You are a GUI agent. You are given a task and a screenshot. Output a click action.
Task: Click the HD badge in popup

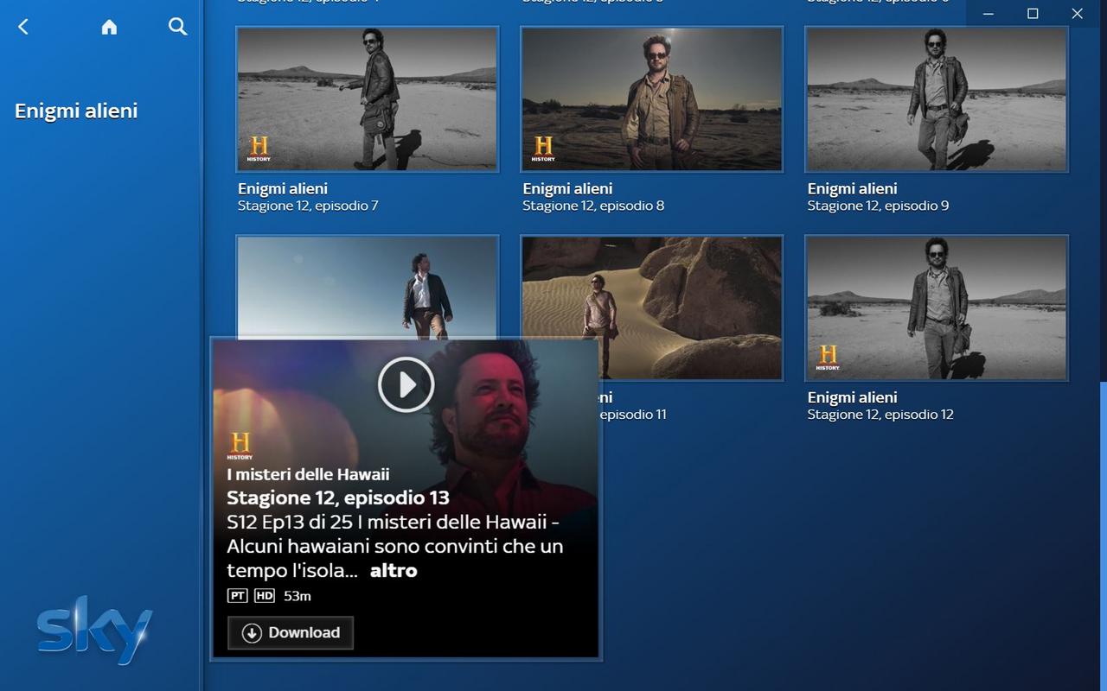(264, 596)
